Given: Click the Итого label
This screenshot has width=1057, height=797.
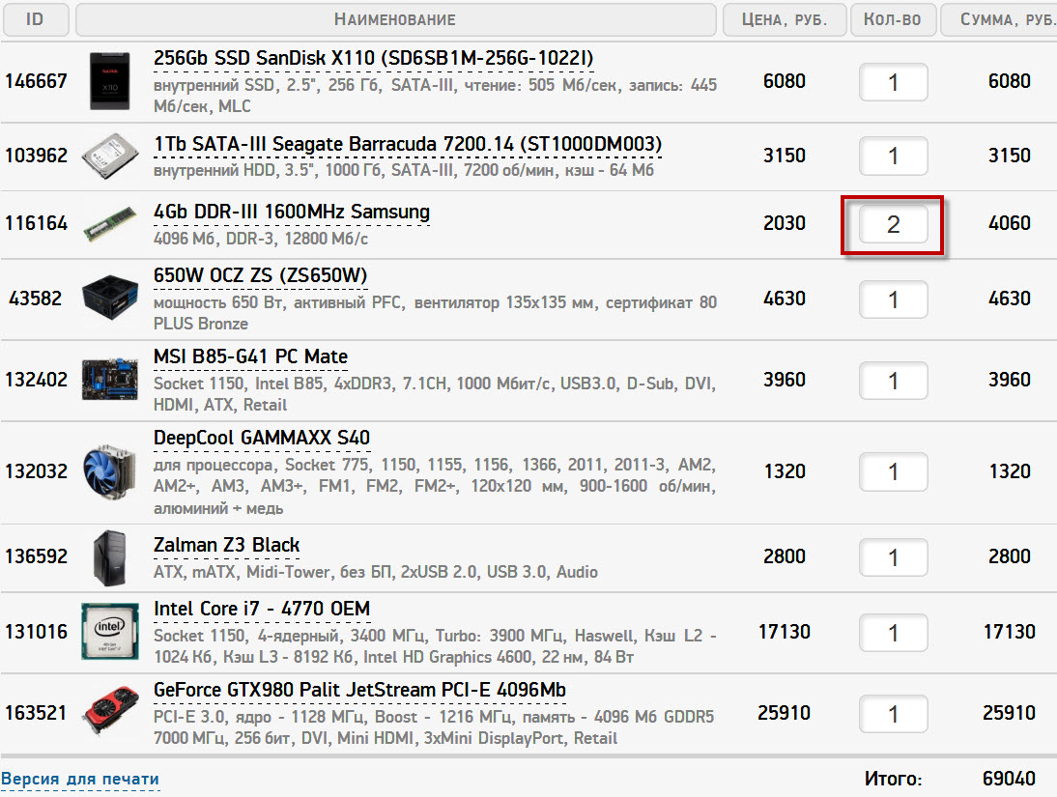Looking at the screenshot, I should click(x=894, y=780).
